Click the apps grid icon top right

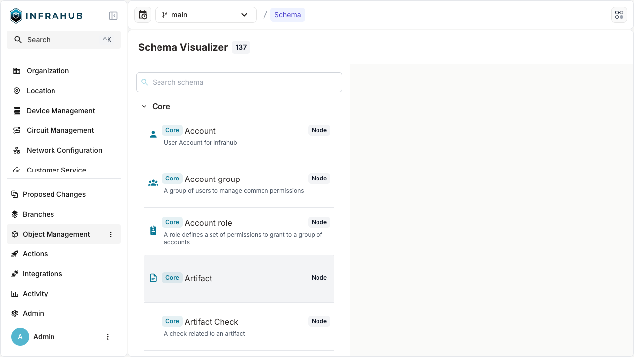pyautogui.click(x=619, y=14)
